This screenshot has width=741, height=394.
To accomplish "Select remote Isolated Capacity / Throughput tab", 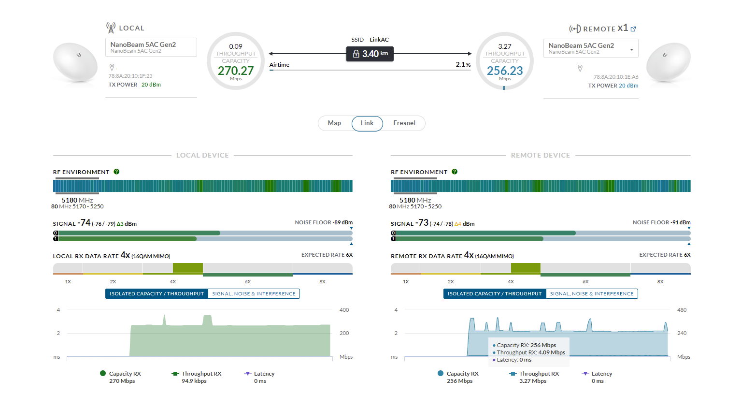I will click(495, 293).
